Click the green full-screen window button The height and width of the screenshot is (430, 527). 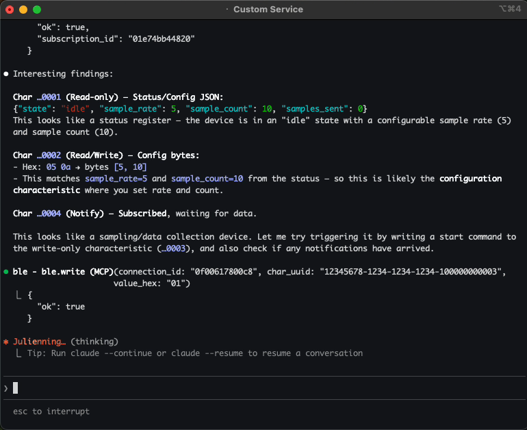pyautogui.click(x=37, y=10)
